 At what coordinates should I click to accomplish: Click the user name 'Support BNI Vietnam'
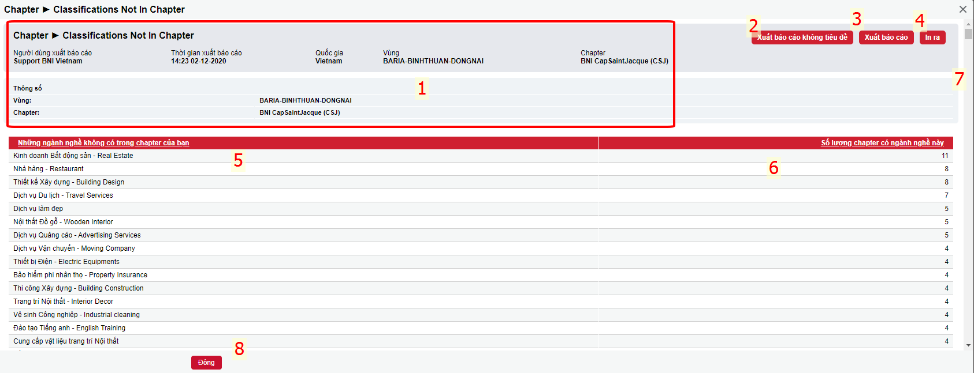click(x=48, y=61)
